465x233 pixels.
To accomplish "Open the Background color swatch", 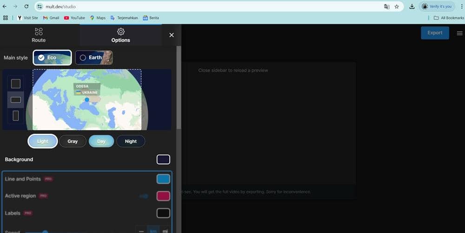I will pos(163,159).
